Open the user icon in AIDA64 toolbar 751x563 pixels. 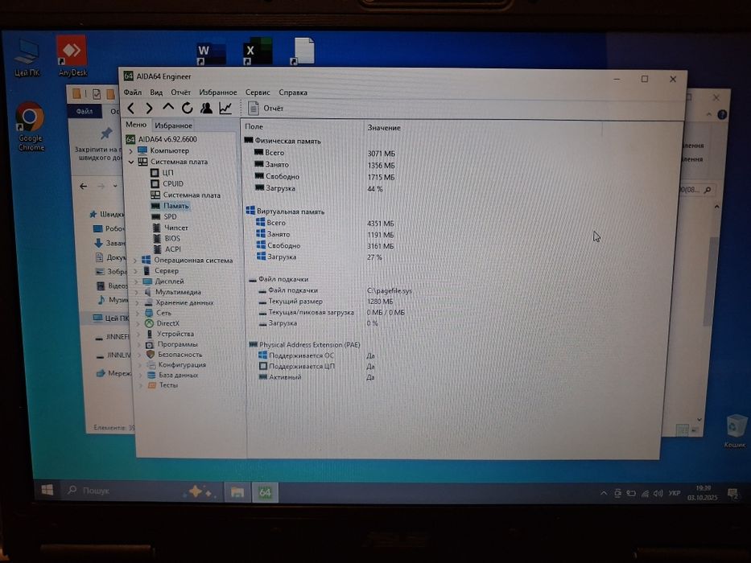click(x=206, y=109)
